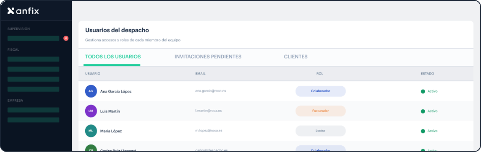Click email ana.garcia@roca.es
The height and width of the screenshot is (152, 481).
pyautogui.click(x=211, y=91)
